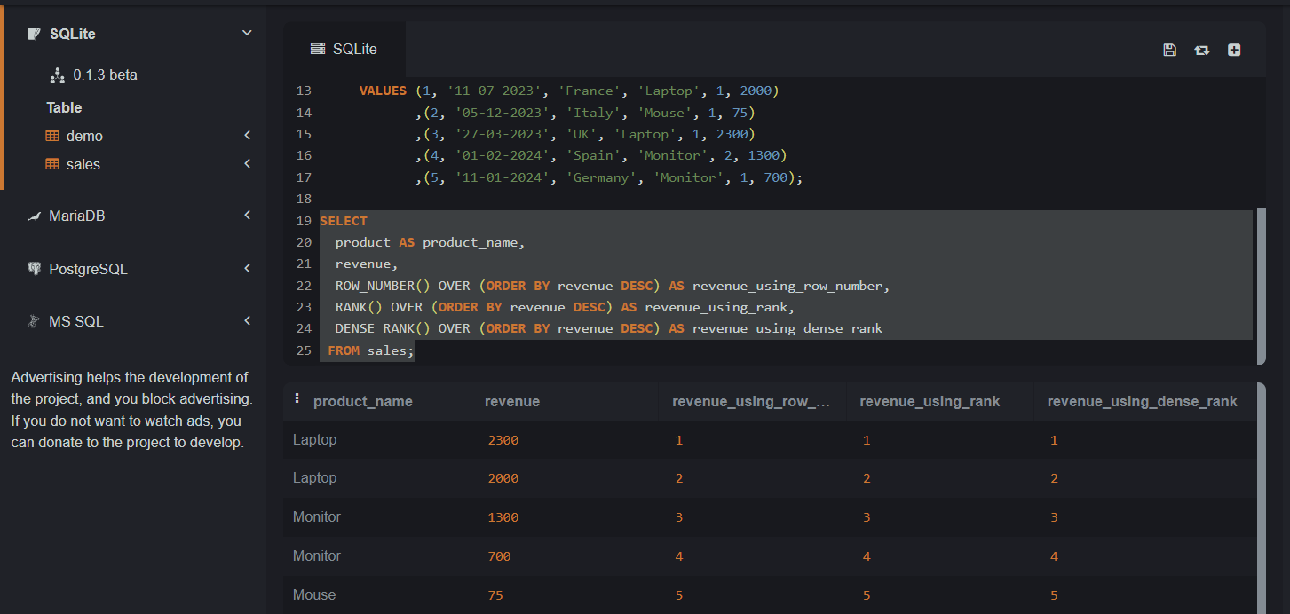
Task: Click the results table vertical scrollbar
Action: [x=1261, y=497]
